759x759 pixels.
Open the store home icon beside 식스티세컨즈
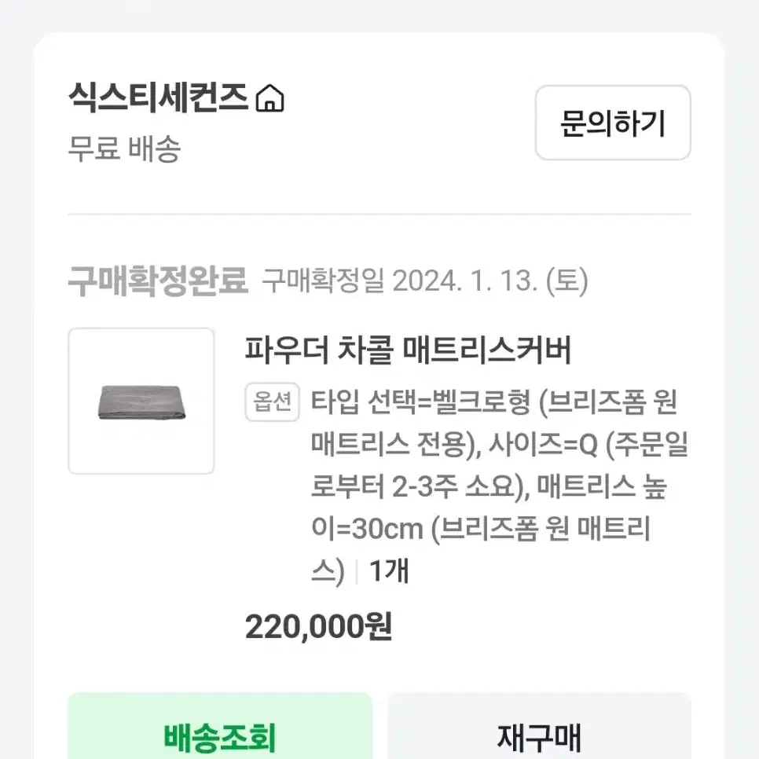pyautogui.click(x=270, y=98)
